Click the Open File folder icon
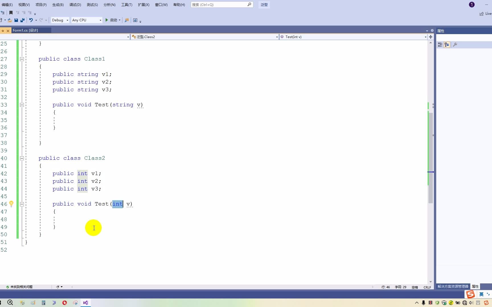The height and width of the screenshot is (307, 492). 10,20
